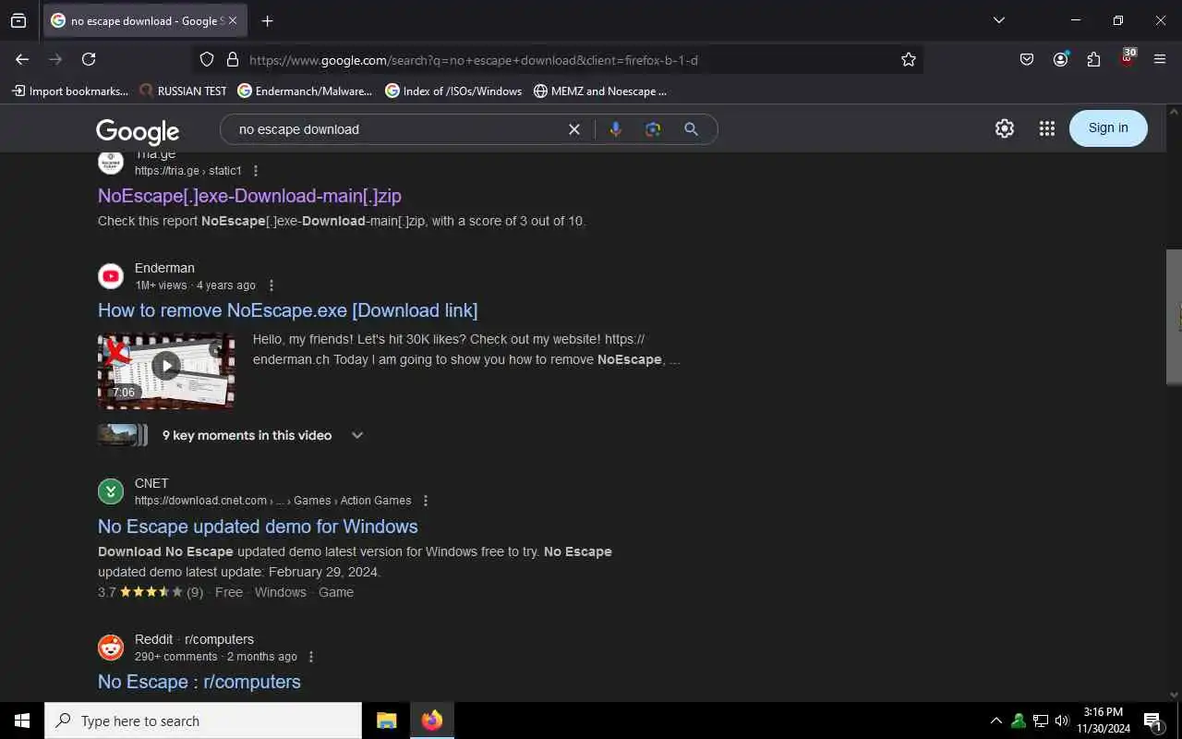Image resolution: width=1182 pixels, height=739 pixels.
Task: Click the Google logo
Action: [138, 130]
